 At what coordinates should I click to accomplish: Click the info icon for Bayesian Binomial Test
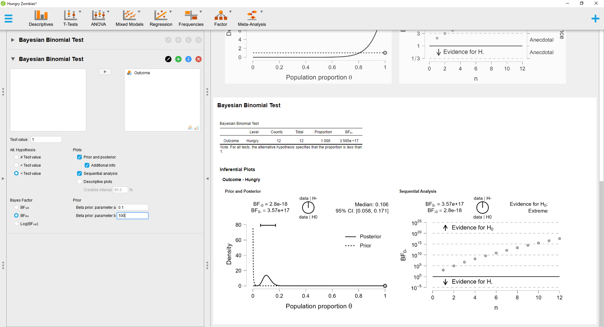coord(188,59)
